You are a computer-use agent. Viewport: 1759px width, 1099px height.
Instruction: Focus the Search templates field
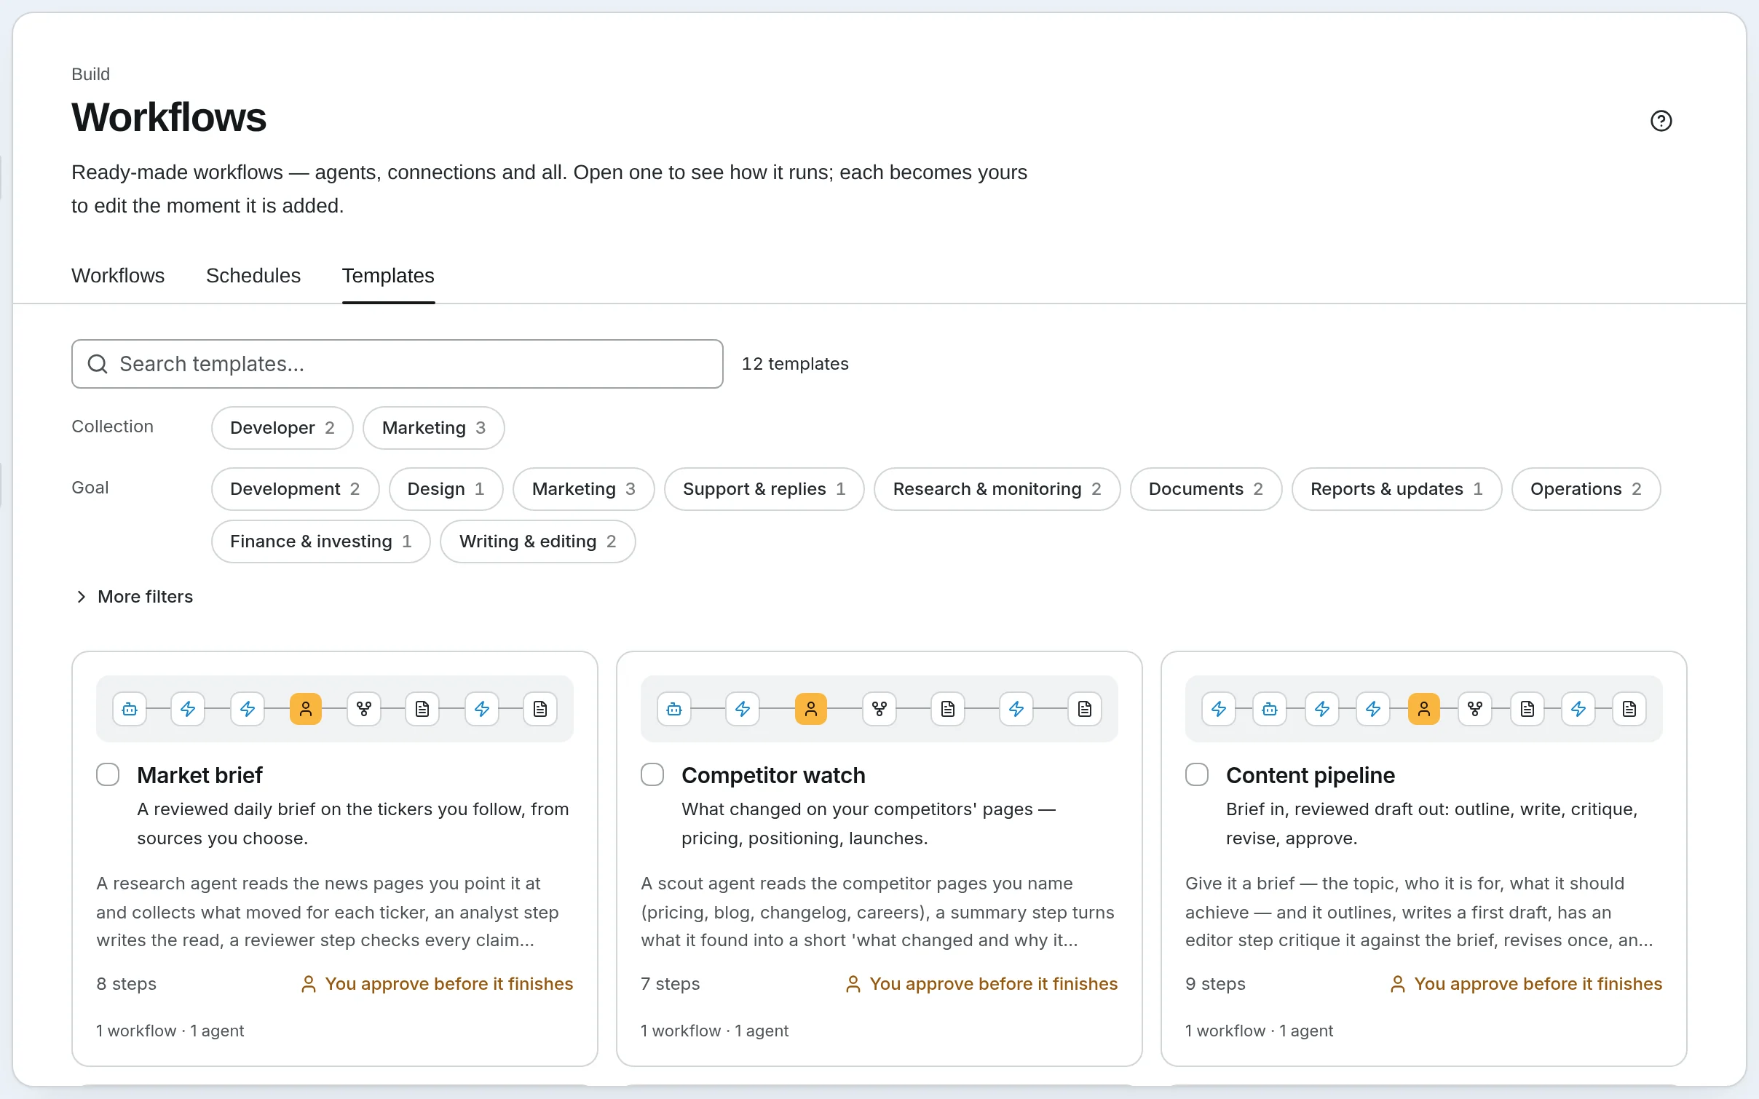[x=398, y=364]
